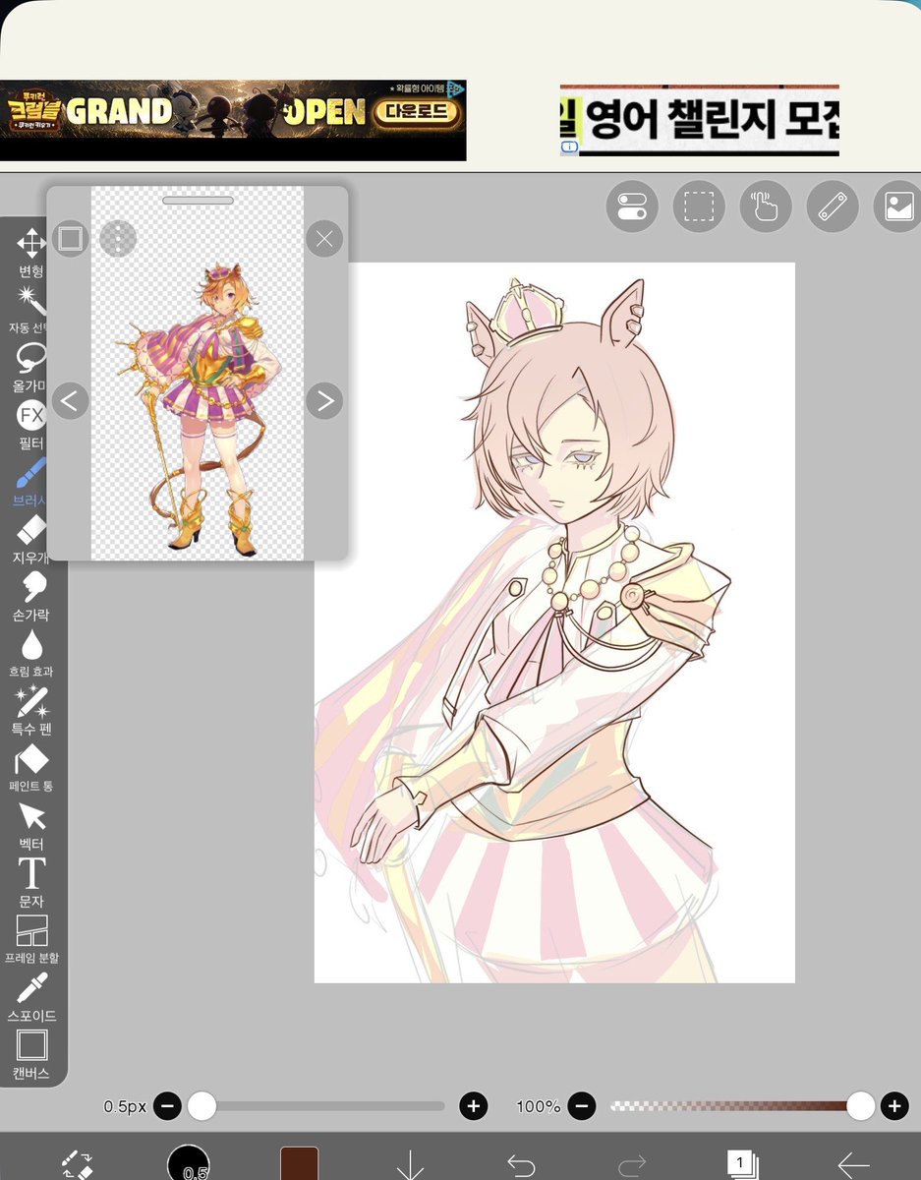Toggle the view switch icon in top bar
Image resolution: width=921 pixels, height=1180 pixels.
click(632, 206)
